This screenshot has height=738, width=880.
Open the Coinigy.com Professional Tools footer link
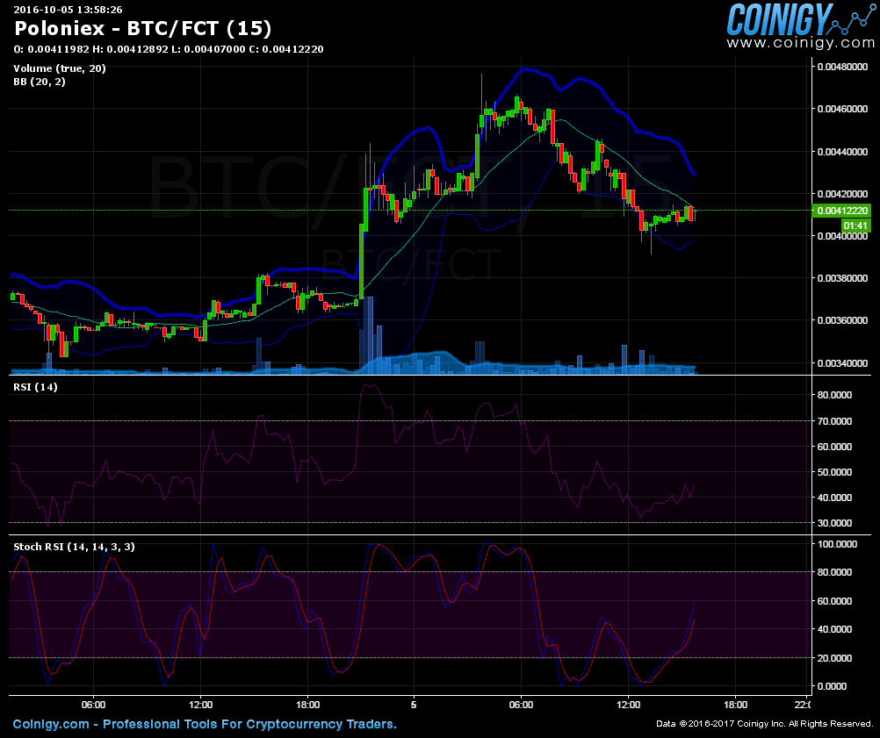click(205, 725)
